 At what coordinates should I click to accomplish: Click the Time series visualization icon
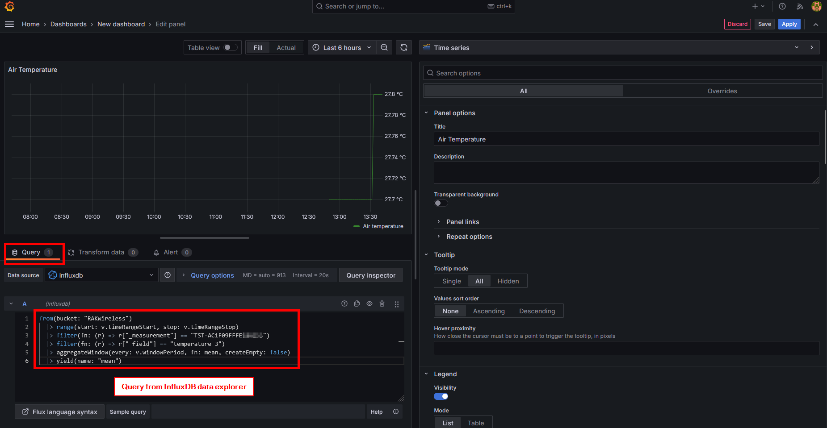tap(427, 47)
